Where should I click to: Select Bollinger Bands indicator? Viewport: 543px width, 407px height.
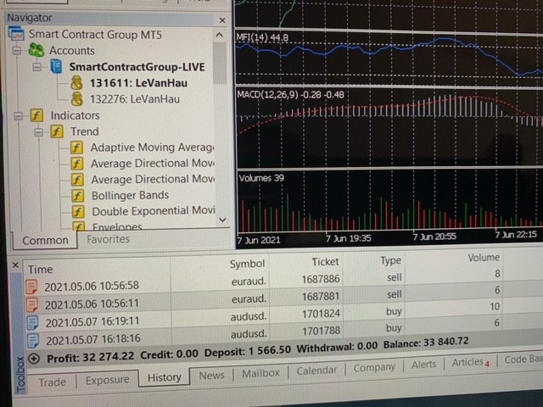(130, 195)
